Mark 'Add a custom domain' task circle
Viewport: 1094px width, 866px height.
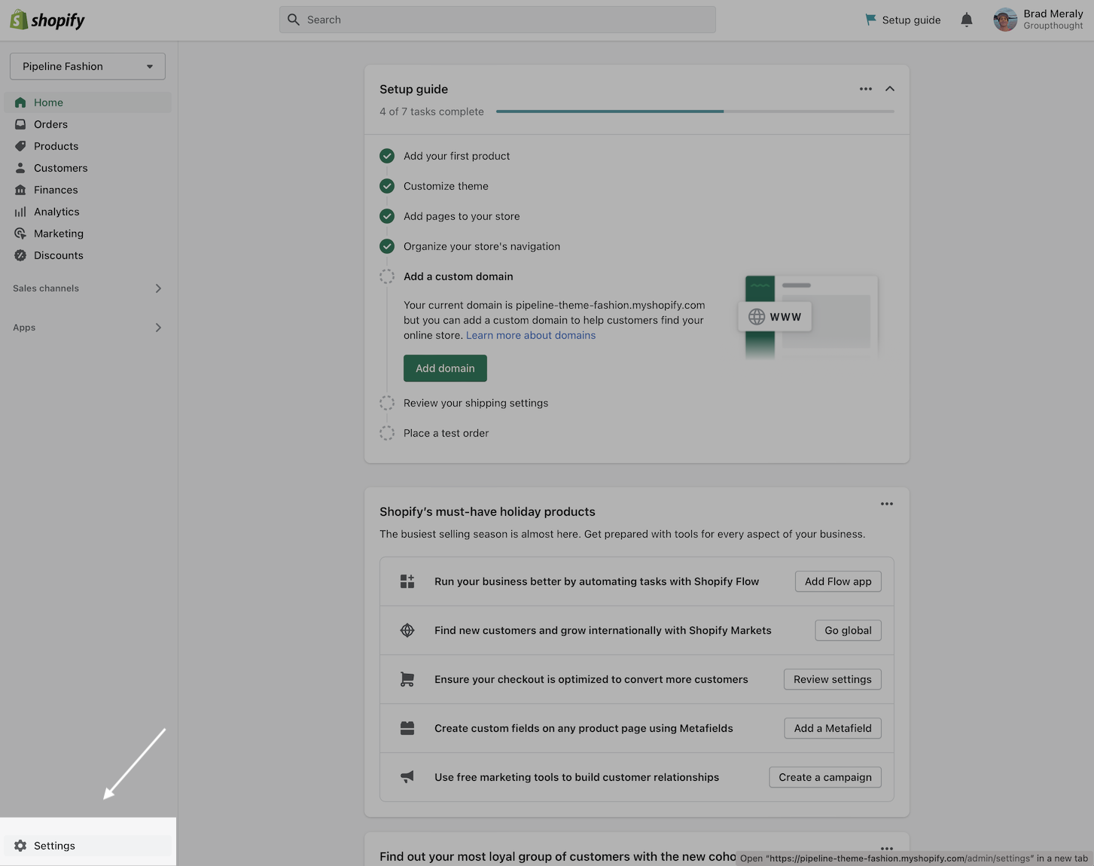coord(387,276)
